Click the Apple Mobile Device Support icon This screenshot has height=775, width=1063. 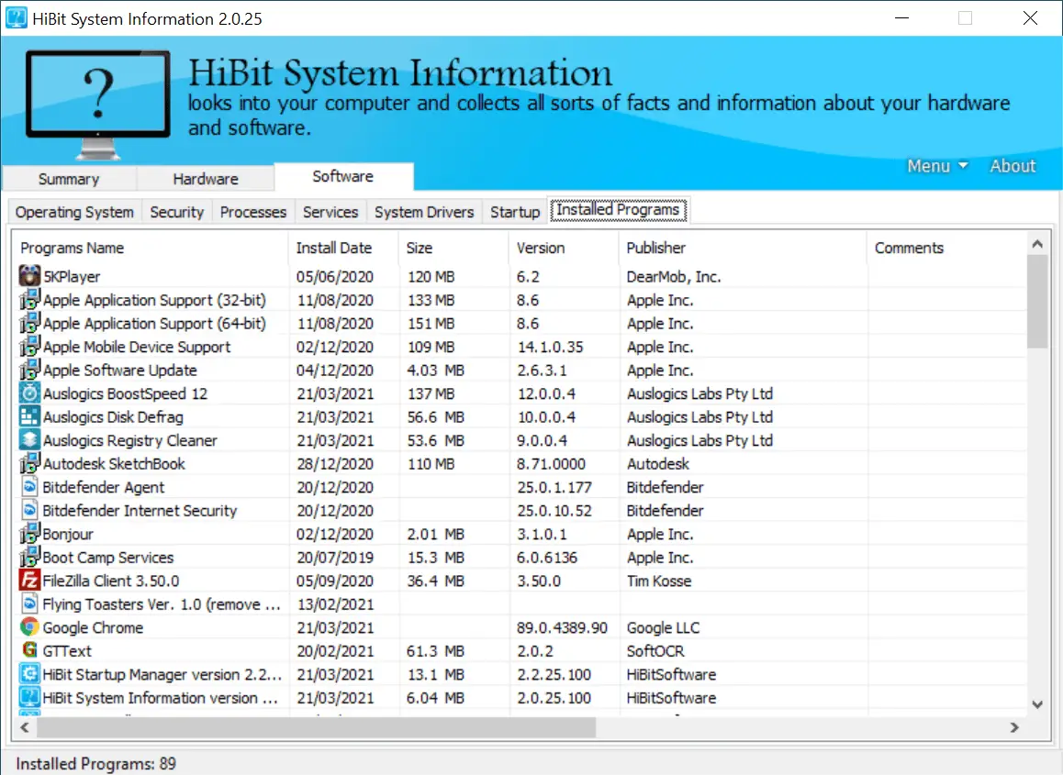click(29, 346)
